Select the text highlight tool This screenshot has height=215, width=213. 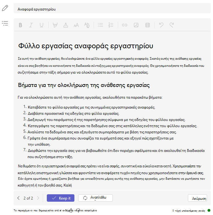55,25
